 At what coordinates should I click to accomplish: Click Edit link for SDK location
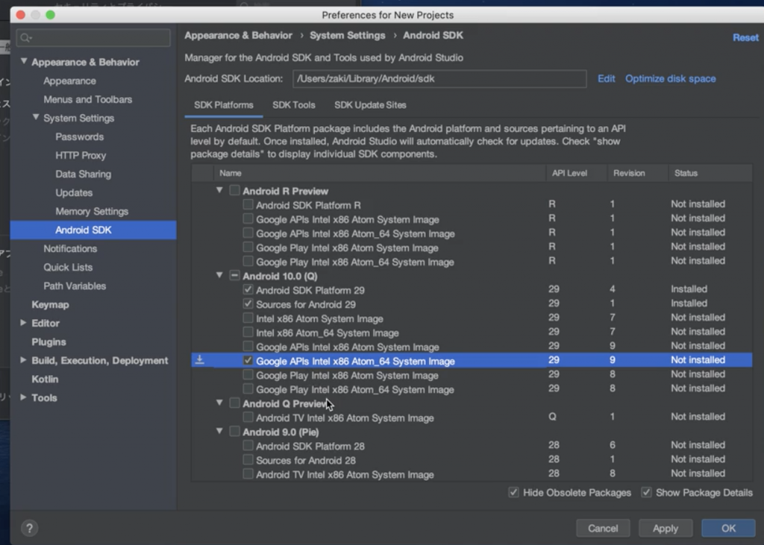point(606,78)
